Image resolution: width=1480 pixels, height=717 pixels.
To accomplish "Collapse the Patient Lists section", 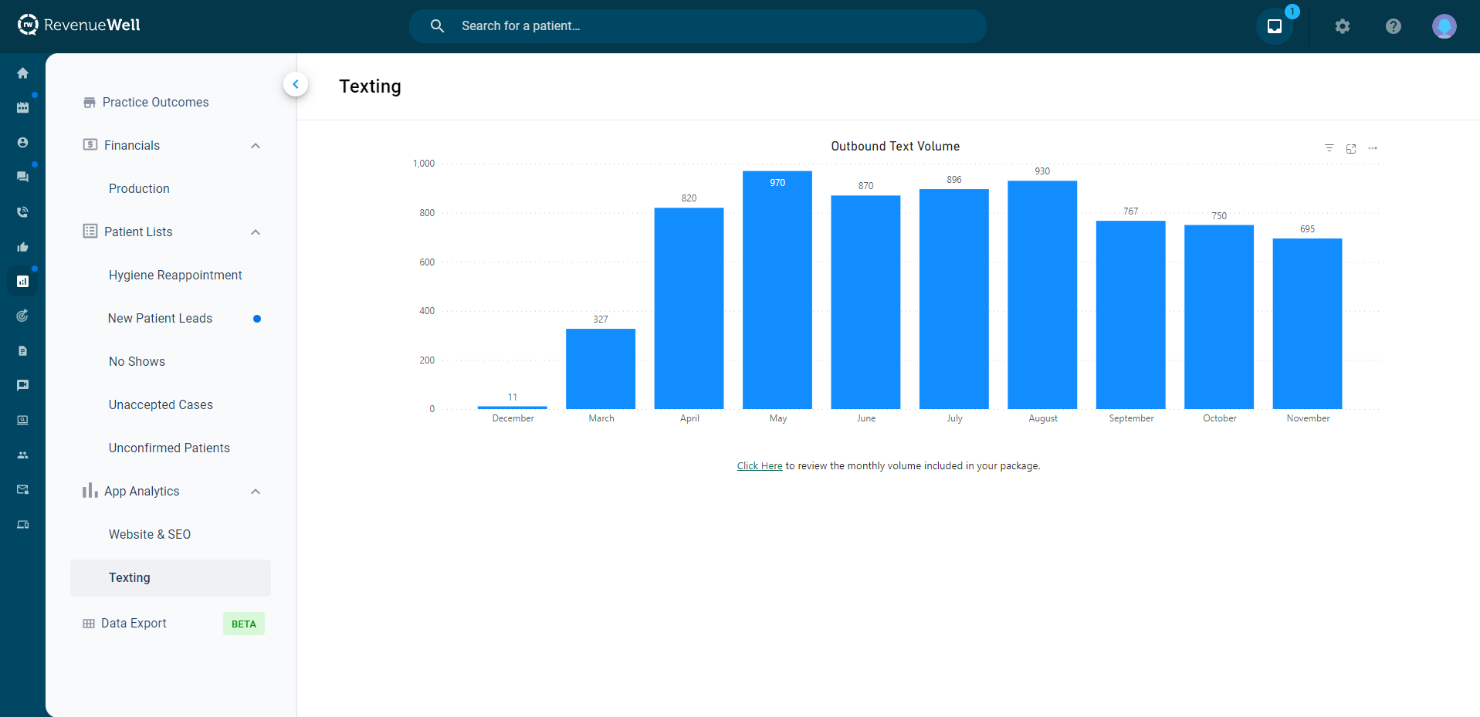I will click(x=256, y=232).
